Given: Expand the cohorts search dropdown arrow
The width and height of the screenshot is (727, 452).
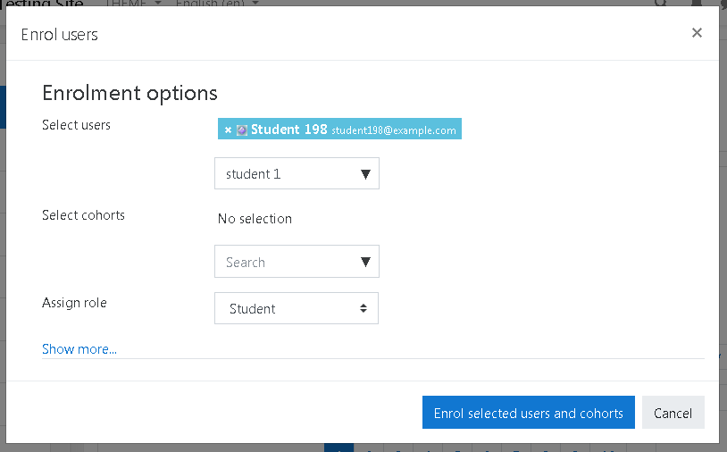Looking at the screenshot, I should point(365,262).
